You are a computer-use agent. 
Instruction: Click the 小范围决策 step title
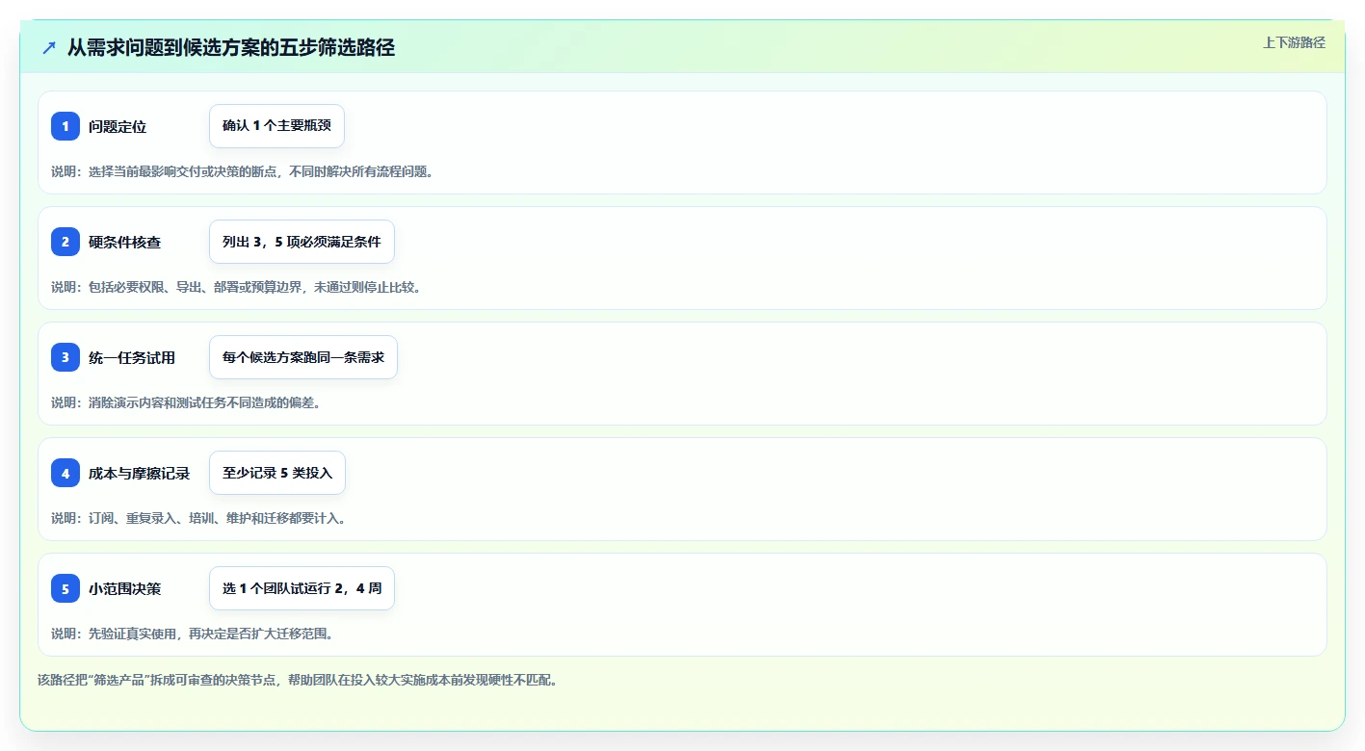tap(125, 588)
